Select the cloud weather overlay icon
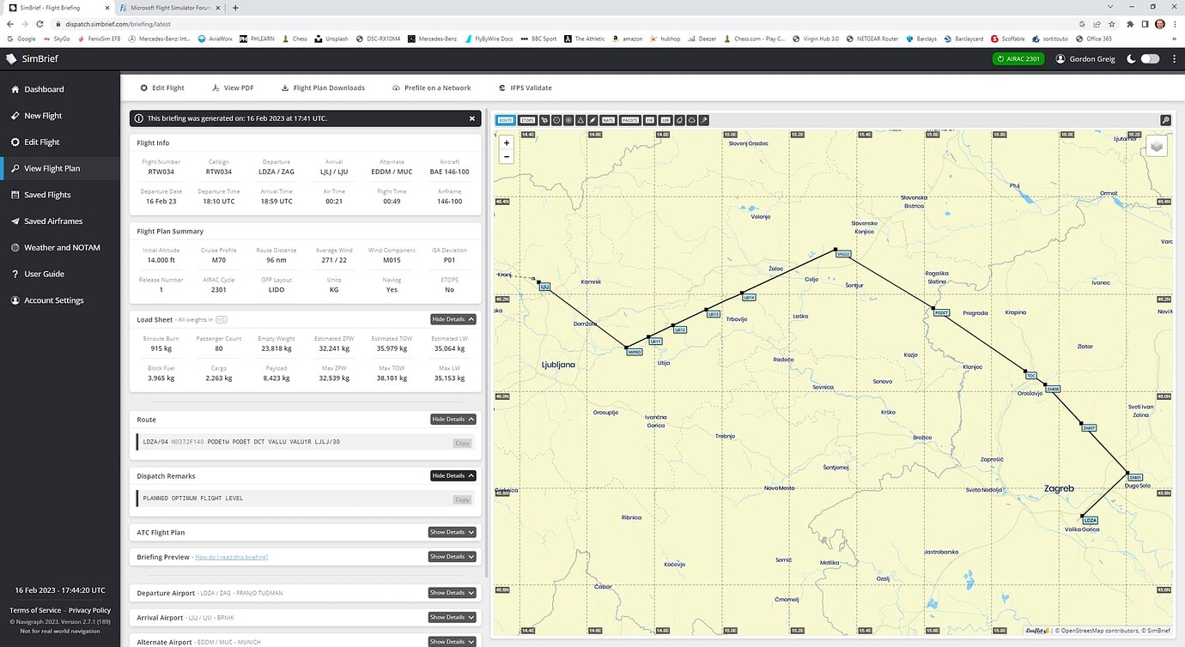Viewport: 1185px width, 647px height. tap(690, 119)
